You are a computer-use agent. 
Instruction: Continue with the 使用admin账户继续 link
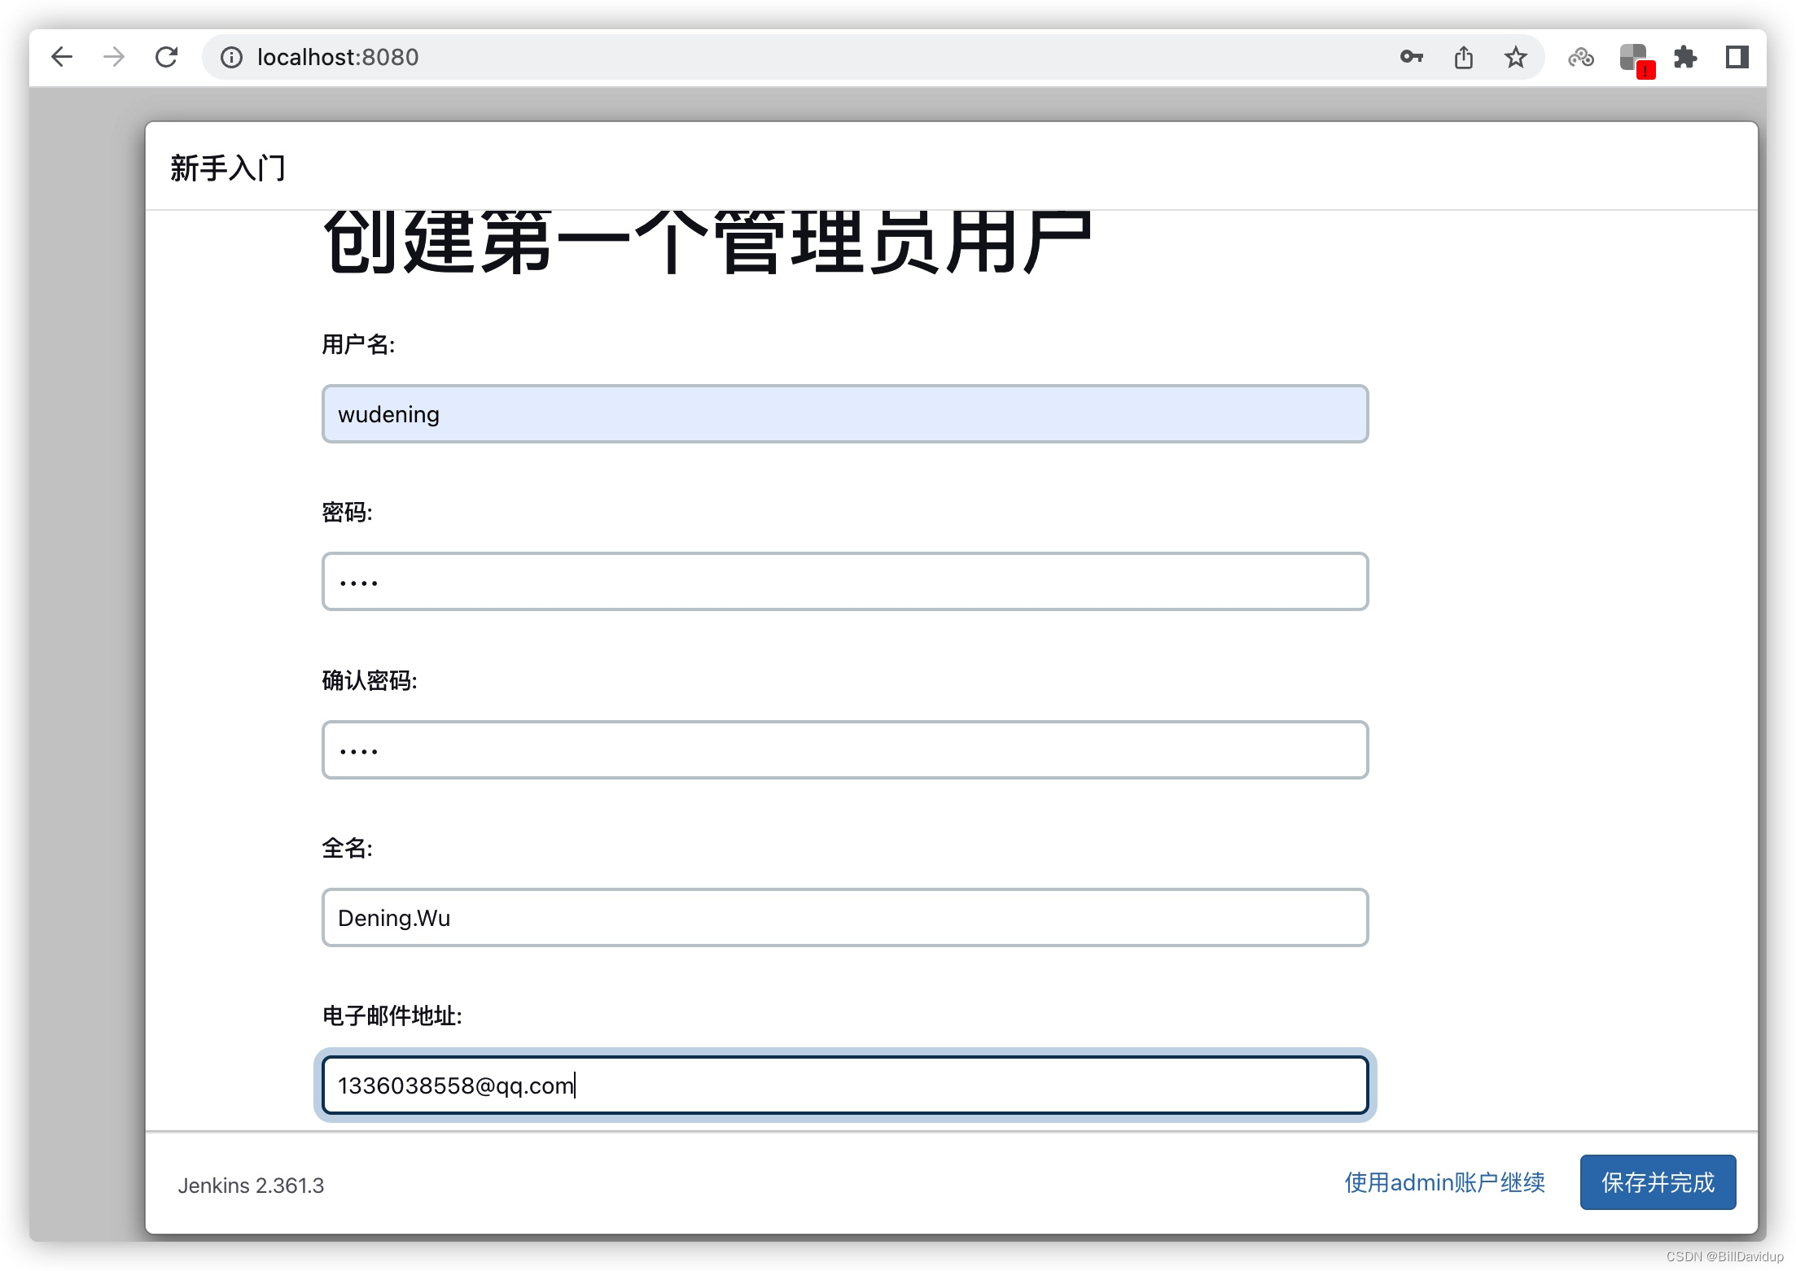tap(1444, 1182)
